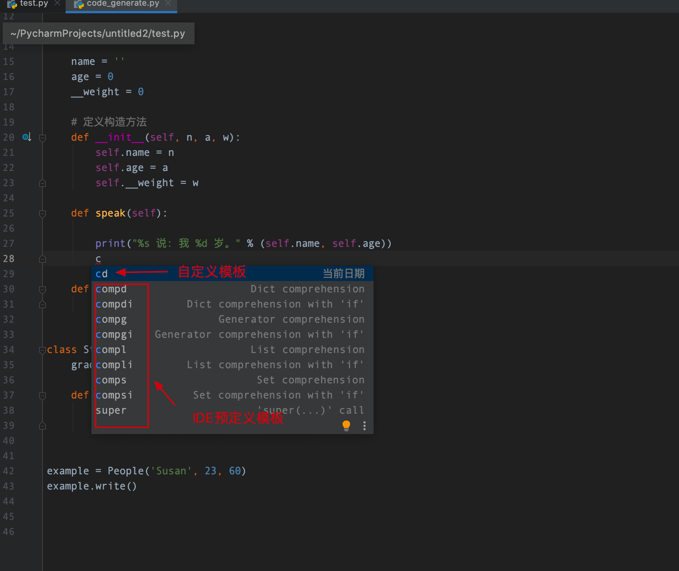This screenshot has width=679, height=571.
Task: Click the '__weight = 0' line
Action: point(107,92)
